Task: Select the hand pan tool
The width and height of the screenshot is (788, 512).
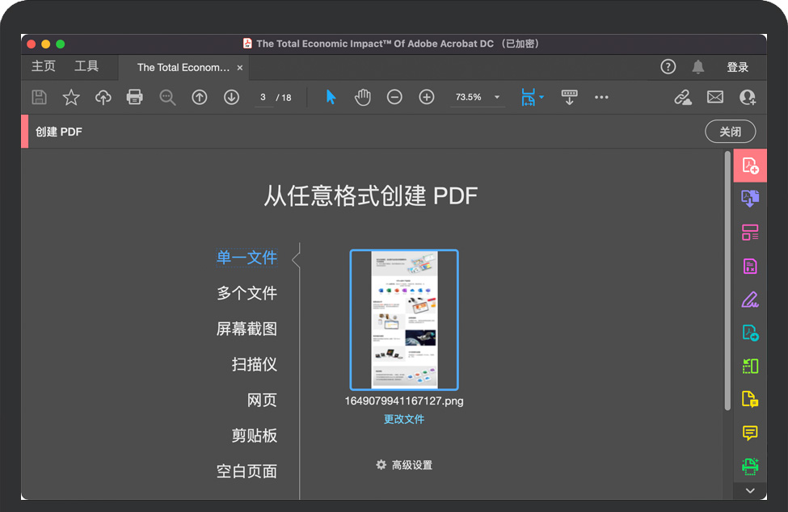Action: point(363,97)
